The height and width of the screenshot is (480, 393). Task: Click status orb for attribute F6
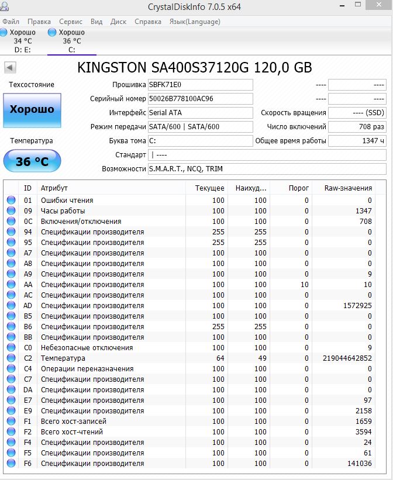pyautogui.click(x=11, y=464)
